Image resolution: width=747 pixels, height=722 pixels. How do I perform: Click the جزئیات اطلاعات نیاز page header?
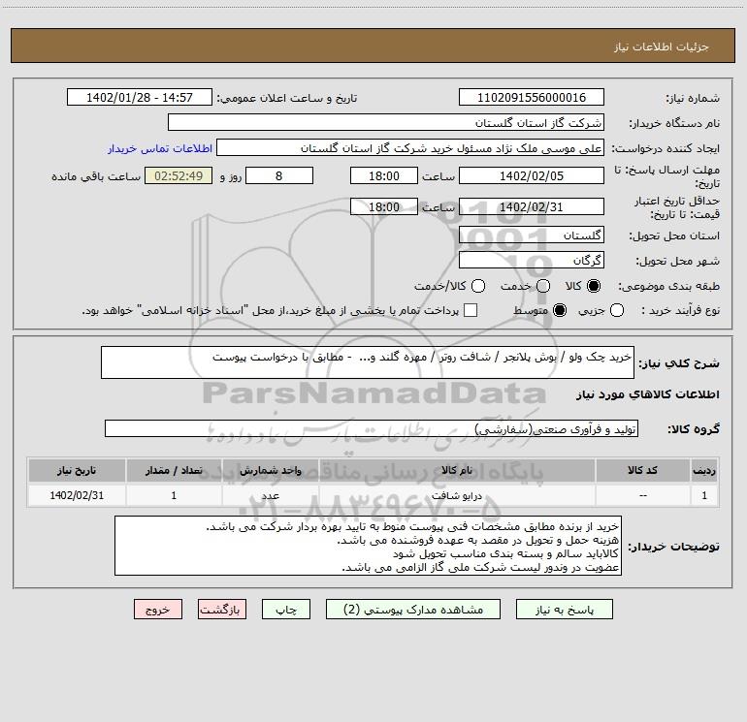coord(662,47)
